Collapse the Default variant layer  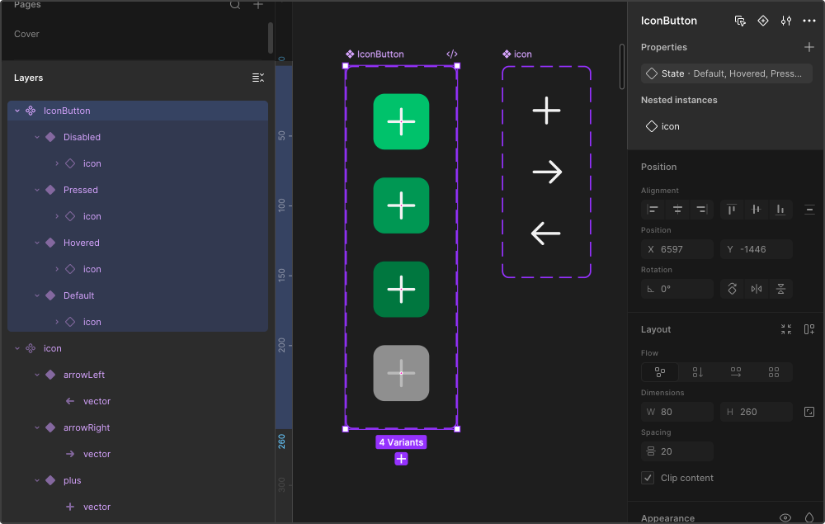click(37, 295)
